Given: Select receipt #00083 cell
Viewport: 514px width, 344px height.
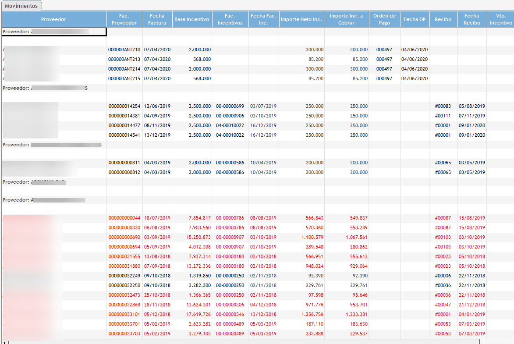Looking at the screenshot, I should point(443,106).
